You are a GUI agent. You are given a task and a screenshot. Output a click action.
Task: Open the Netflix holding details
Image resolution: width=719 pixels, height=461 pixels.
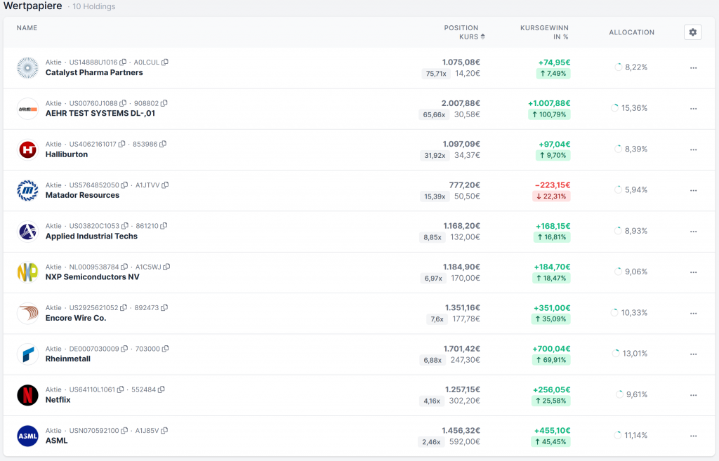[x=58, y=399]
